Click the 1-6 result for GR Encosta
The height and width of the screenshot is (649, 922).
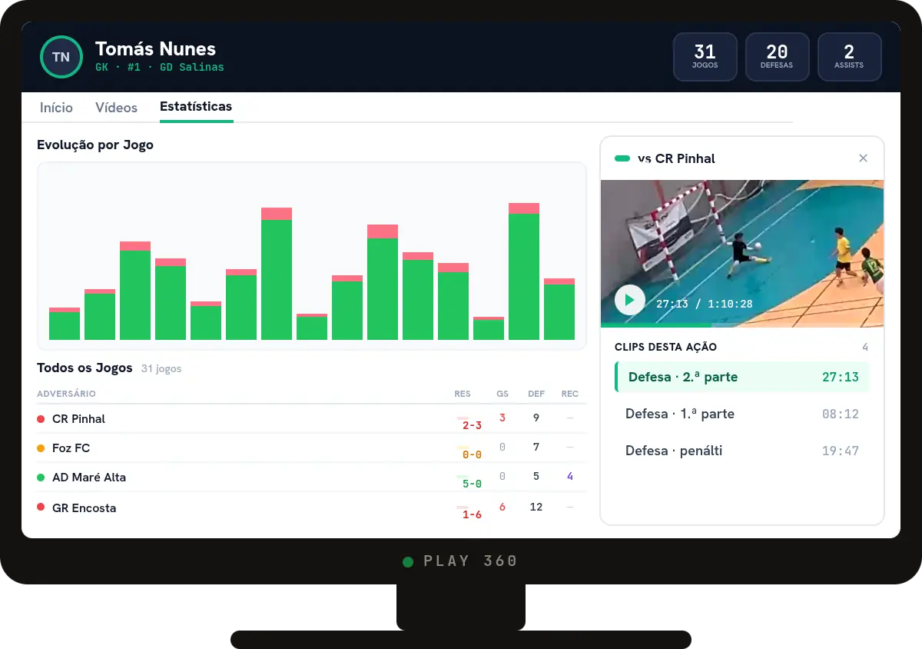point(472,514)
